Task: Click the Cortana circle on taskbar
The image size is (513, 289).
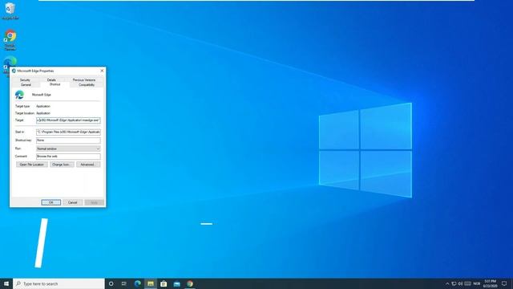Action: (x=111, y=283)
